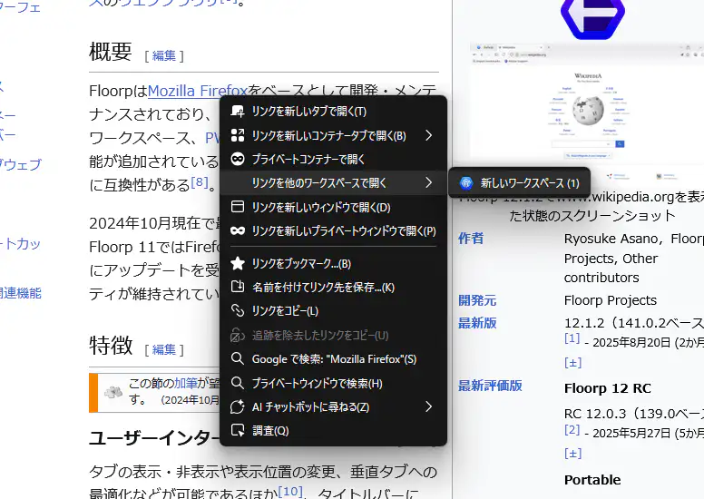Click the container tab icon in the menu

click(x=237, y=135)
